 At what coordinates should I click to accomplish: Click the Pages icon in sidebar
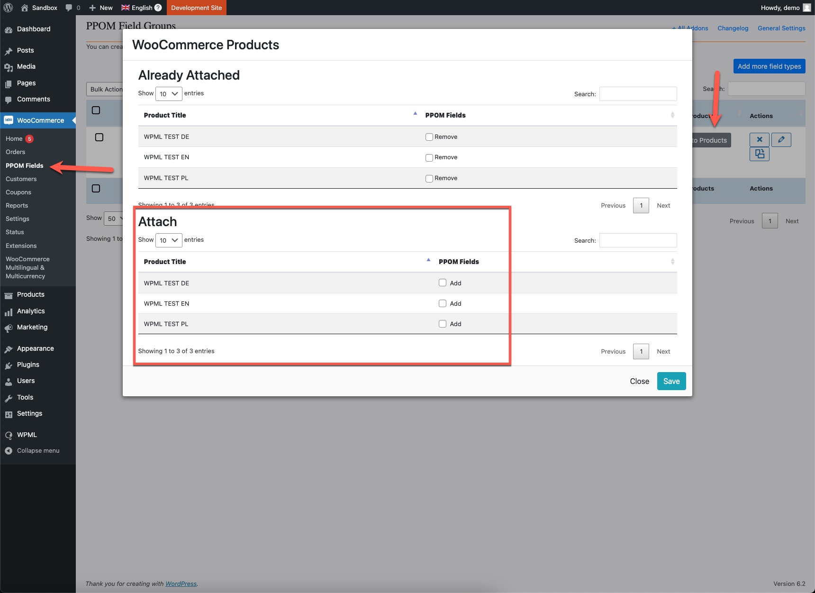tap(9, 83)
